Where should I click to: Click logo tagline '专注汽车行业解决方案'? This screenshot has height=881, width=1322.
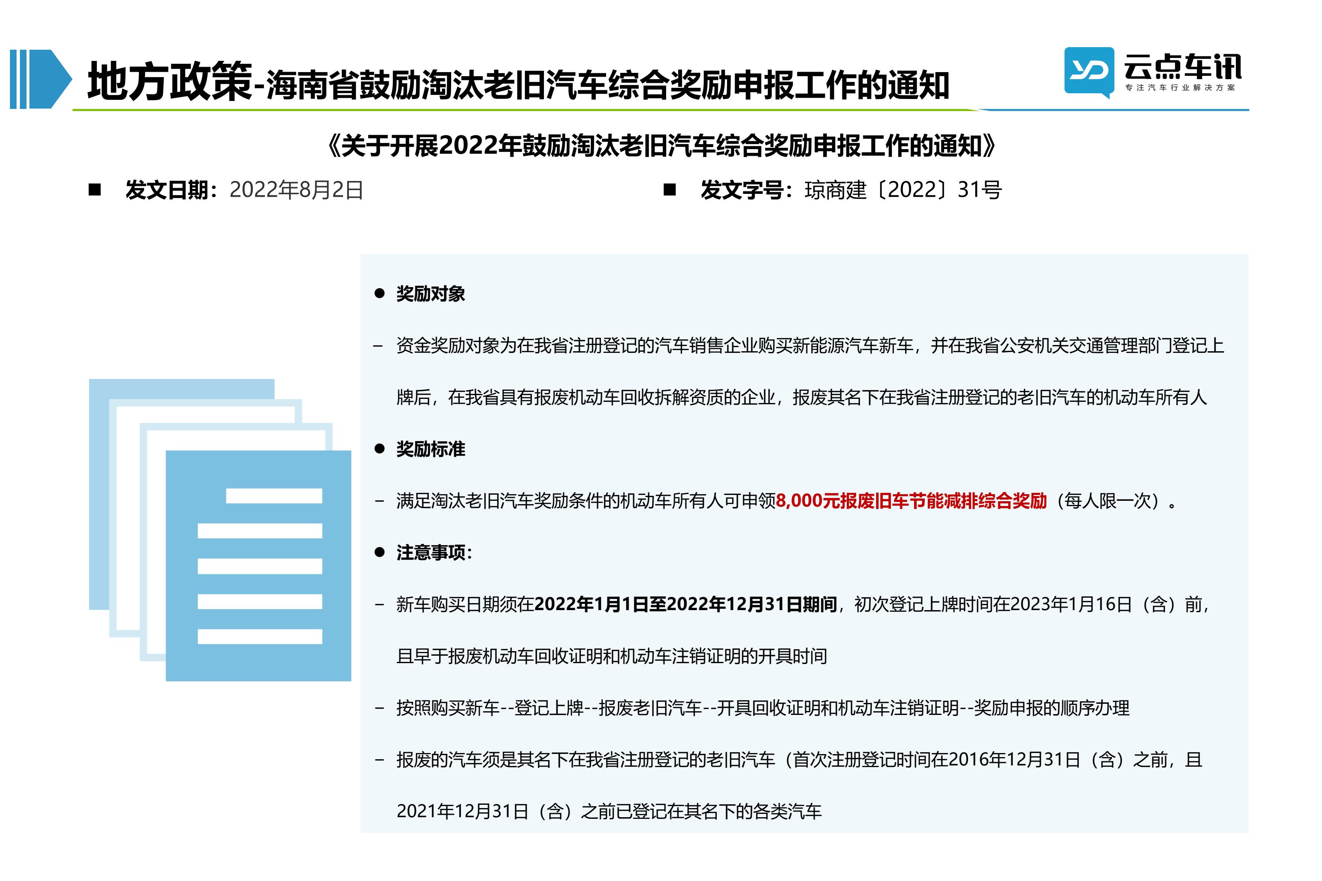coord(1180,88)
